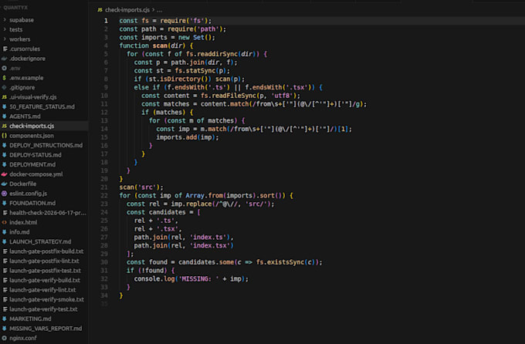This screenshot has height=344, width=525.
Task: Click line number 1 in gutter
Action: [x=106, y=21]
